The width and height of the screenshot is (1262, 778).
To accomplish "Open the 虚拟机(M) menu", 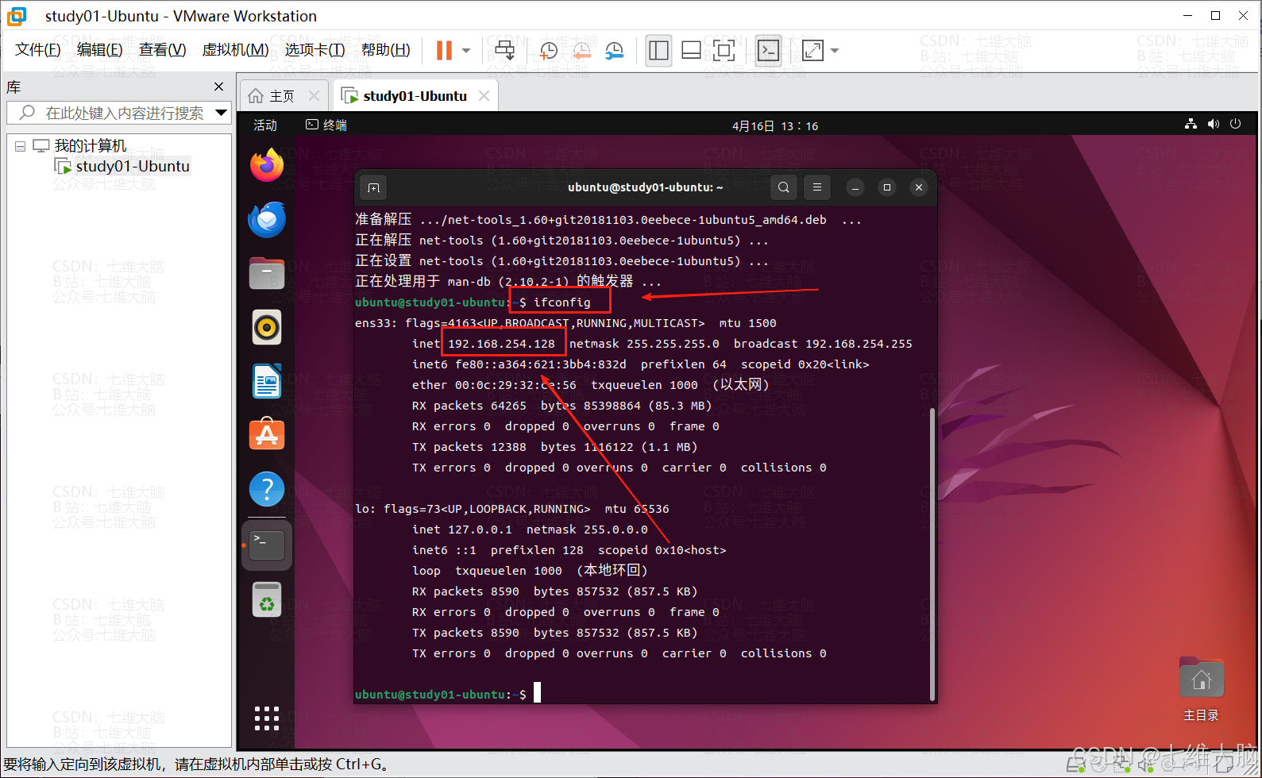I will [x=235, y=50].
